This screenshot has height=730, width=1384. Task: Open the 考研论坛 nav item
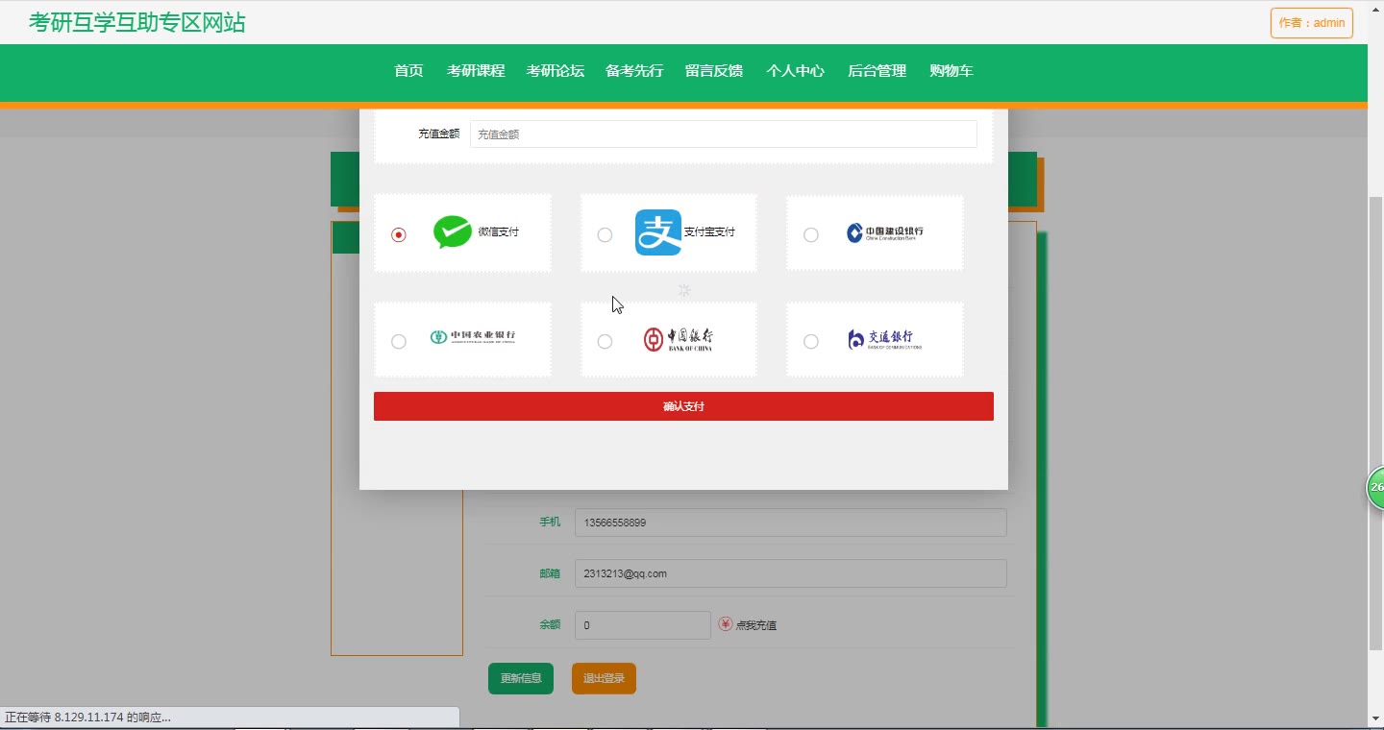pos(556,71)
